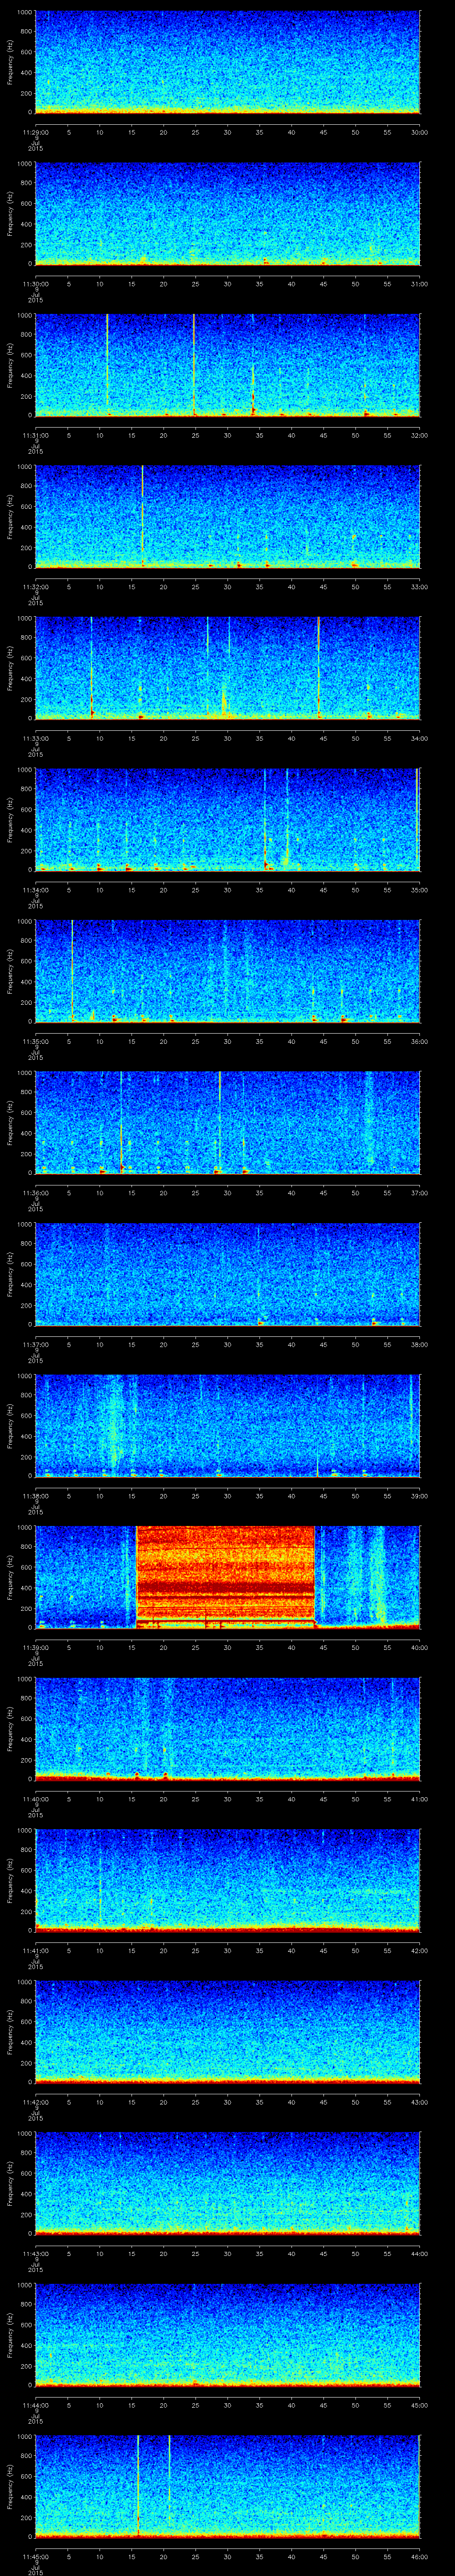The image size is (455, 2576).
Task: Click the 11:32:00 start time label
Action: pyautogui.click(x=35, y=587)
